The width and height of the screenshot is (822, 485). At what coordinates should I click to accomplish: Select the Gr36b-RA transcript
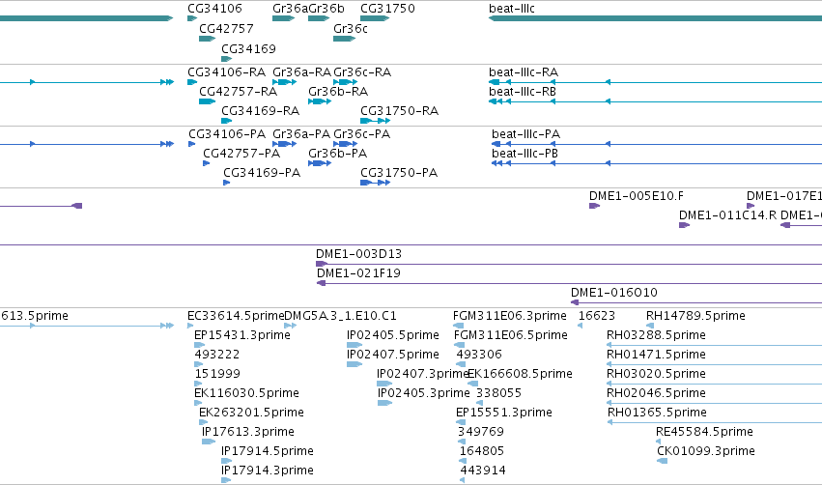[x=320, y=101]
